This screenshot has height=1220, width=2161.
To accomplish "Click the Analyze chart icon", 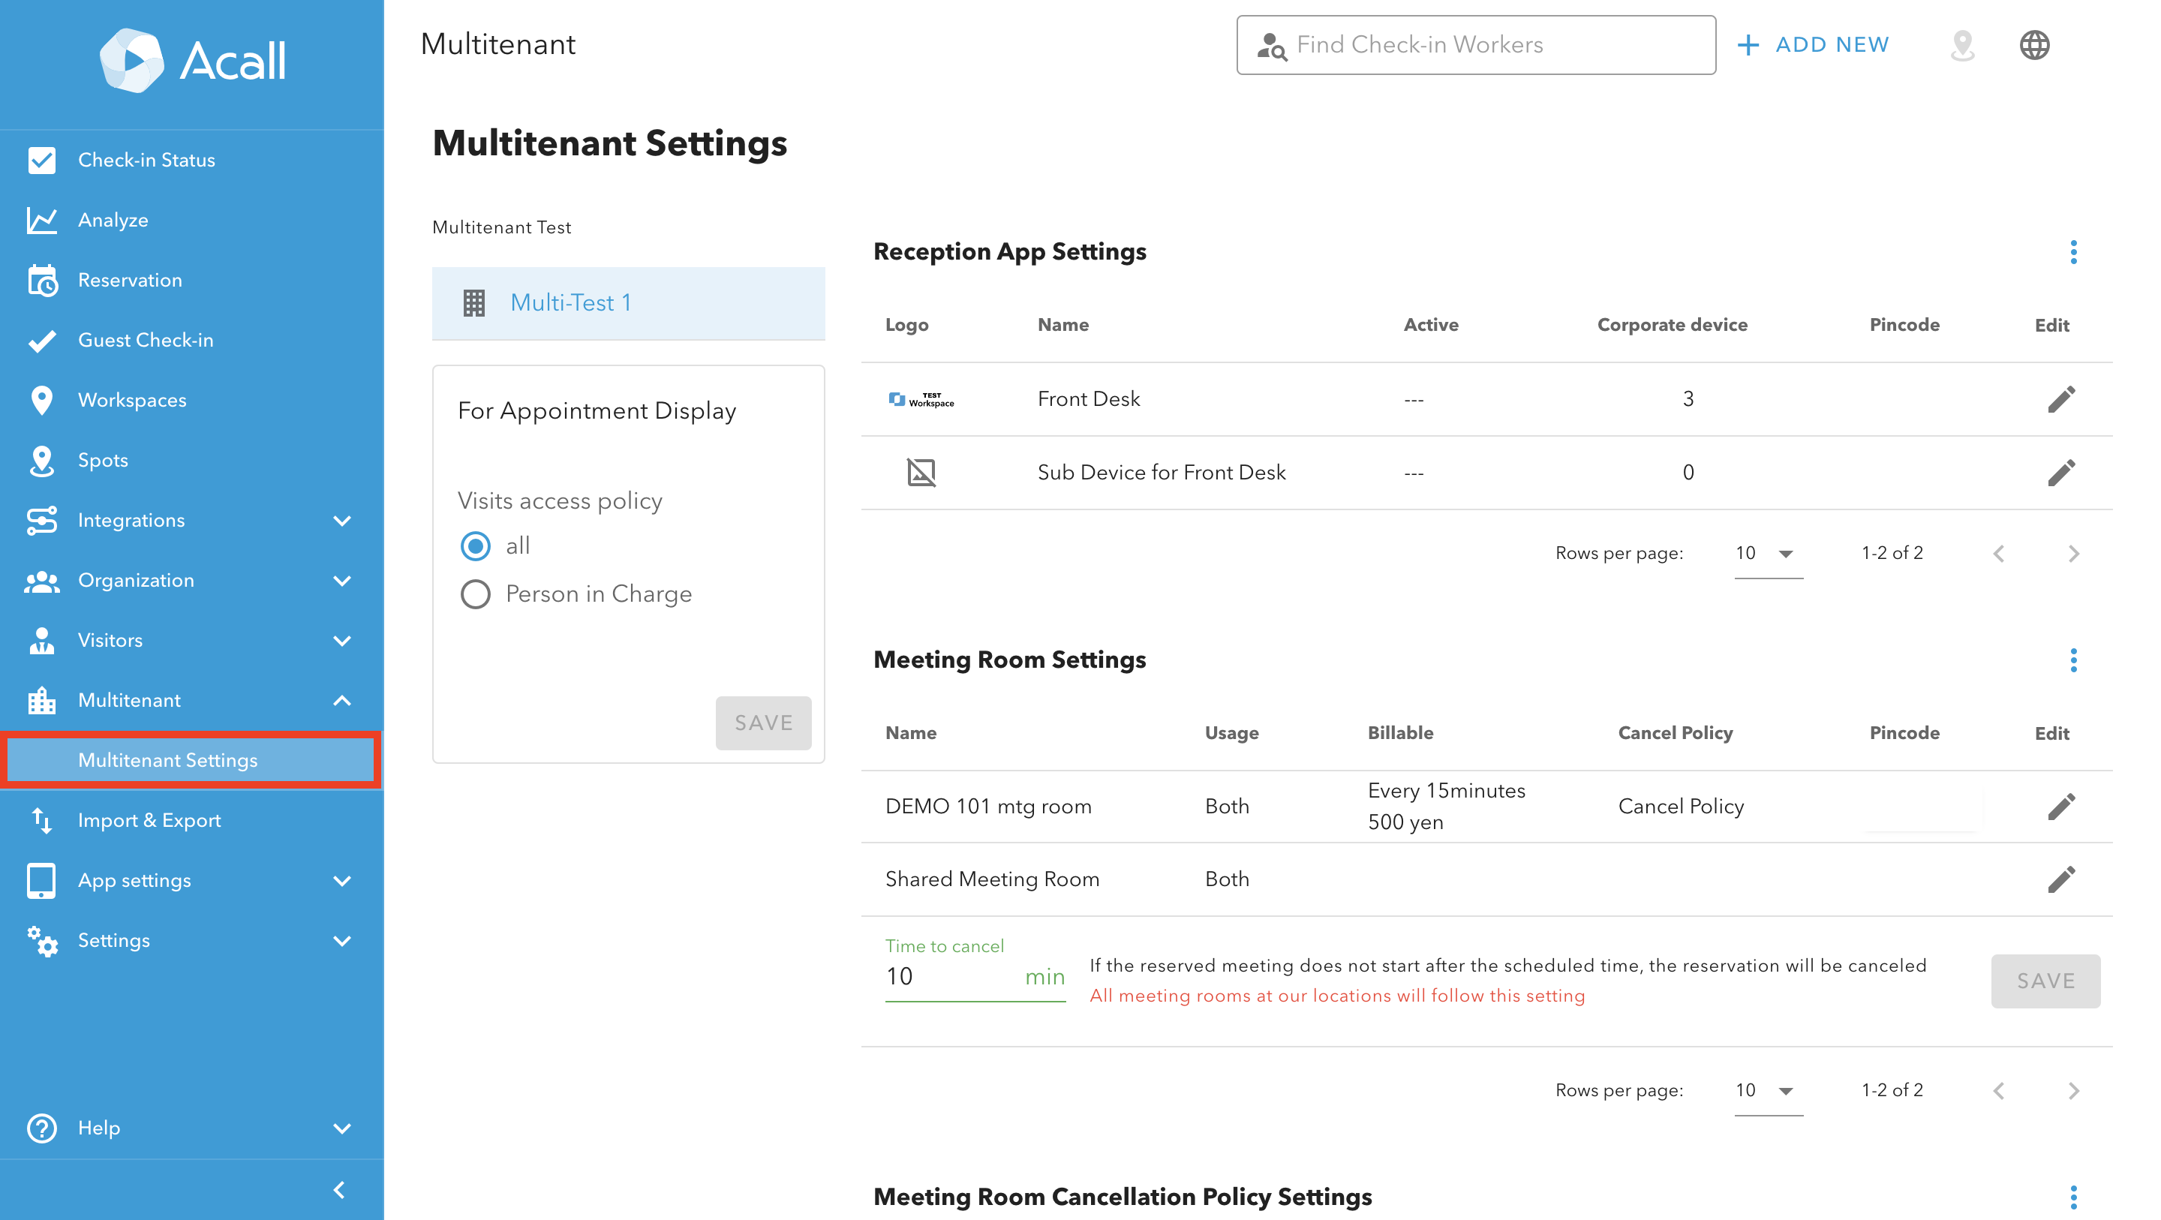I will [41, 220].
